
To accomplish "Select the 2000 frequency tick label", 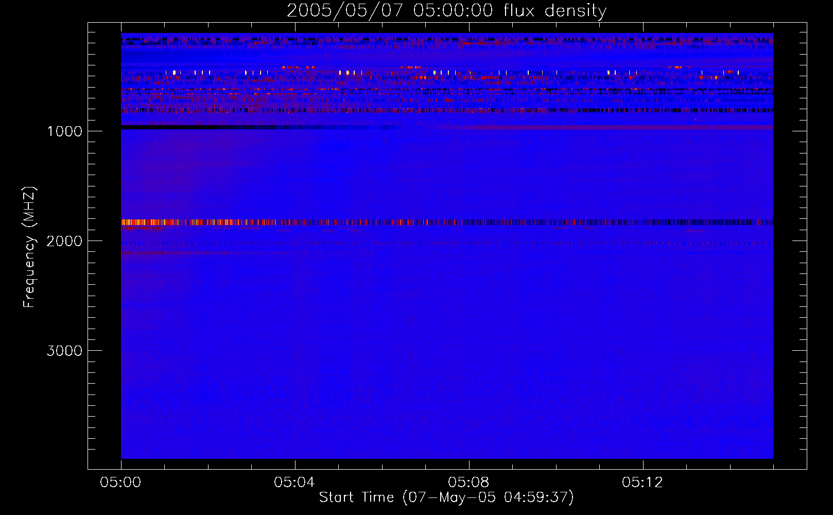I will [64, 241].
